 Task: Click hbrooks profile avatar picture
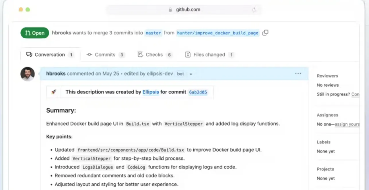28,74
